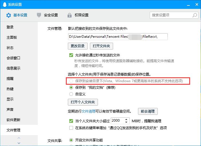Toggle 允许接收通过秒传发送的文件 checkbox
This screenshot has height=146, width=201.
point(71,55)
